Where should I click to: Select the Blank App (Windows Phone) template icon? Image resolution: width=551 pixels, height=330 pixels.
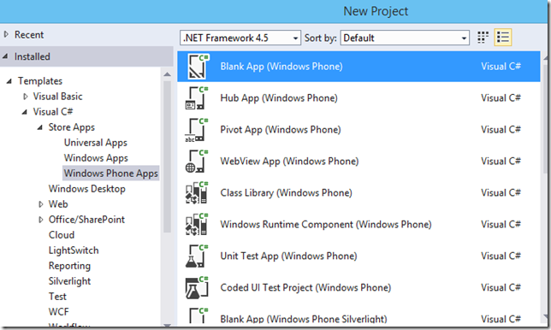pos(198,67)
